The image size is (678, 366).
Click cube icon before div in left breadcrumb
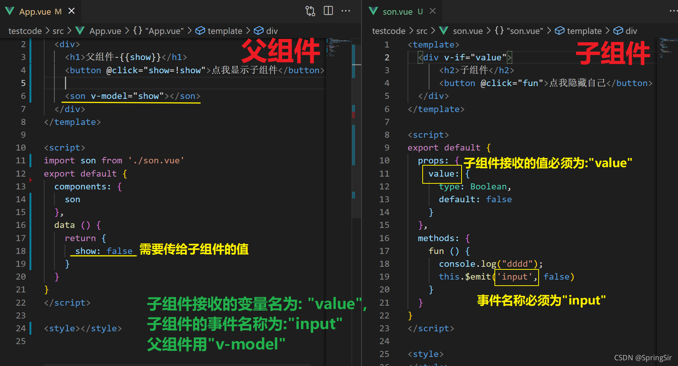pos(259,31)
